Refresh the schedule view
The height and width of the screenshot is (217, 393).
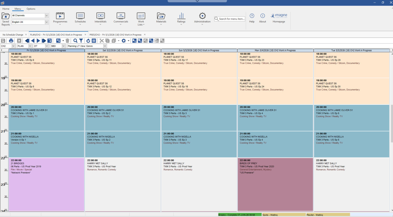[88, 41]
